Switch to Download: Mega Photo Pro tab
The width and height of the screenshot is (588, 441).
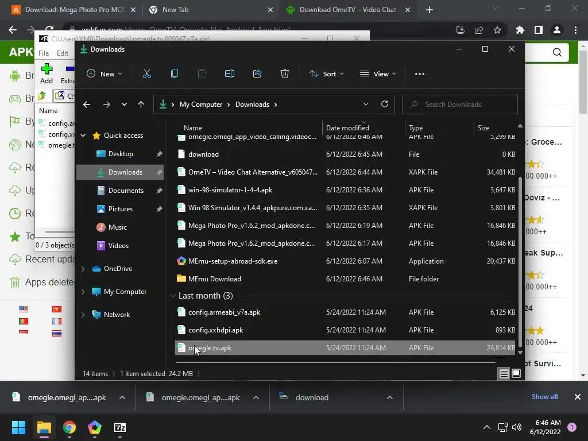(x=74, y=10)
